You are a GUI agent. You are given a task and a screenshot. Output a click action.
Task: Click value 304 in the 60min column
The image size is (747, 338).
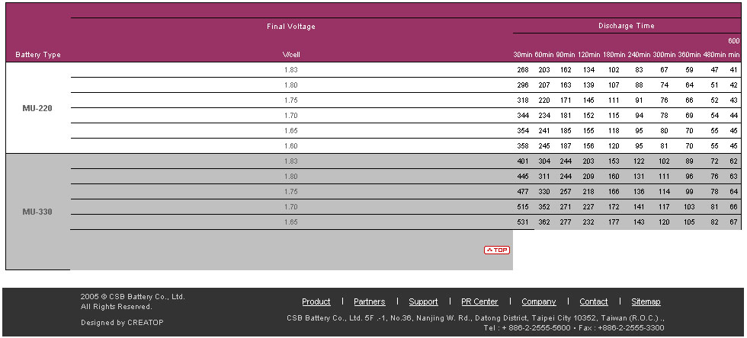(544, 161)
